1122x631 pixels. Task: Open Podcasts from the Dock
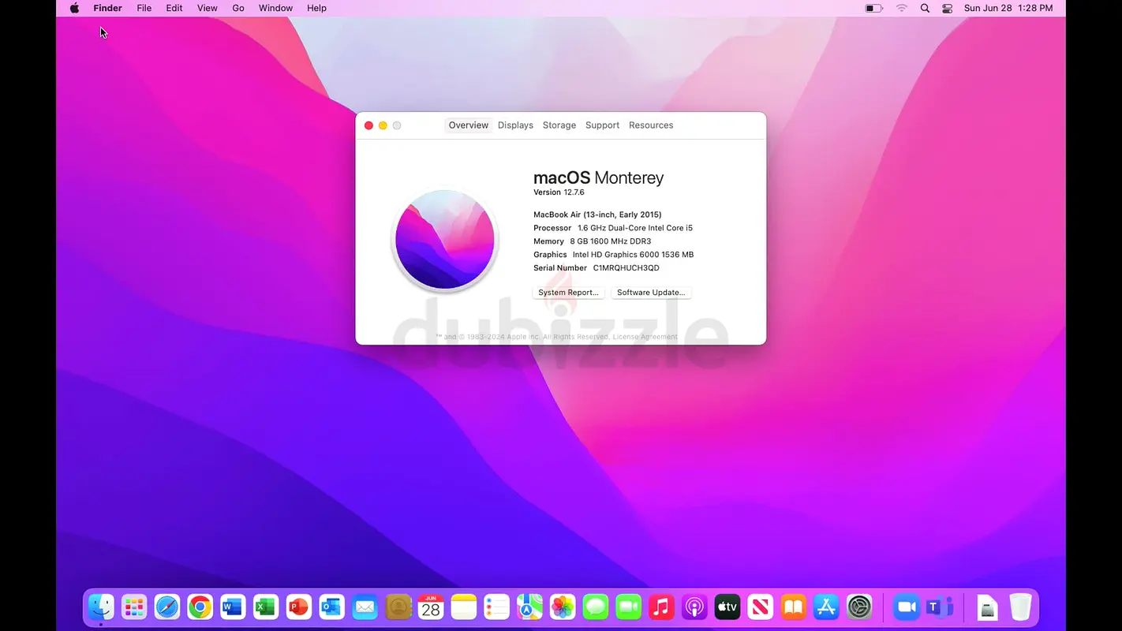(x=694, y=607)
